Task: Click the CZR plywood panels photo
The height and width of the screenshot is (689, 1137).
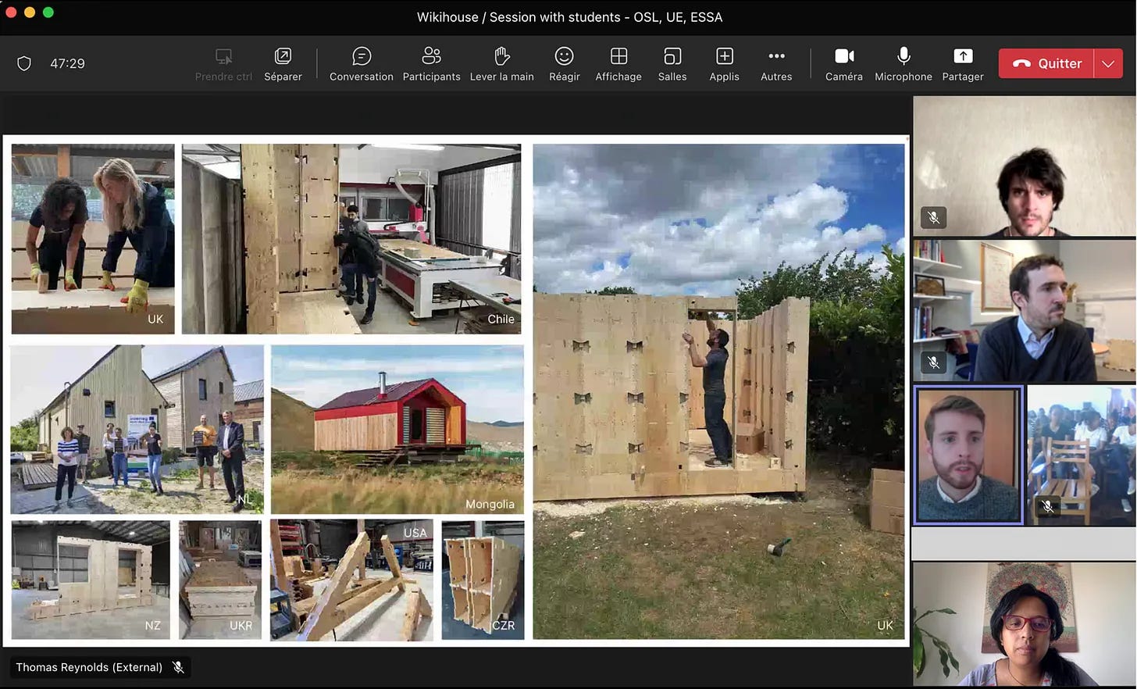Action: point(483,580)
